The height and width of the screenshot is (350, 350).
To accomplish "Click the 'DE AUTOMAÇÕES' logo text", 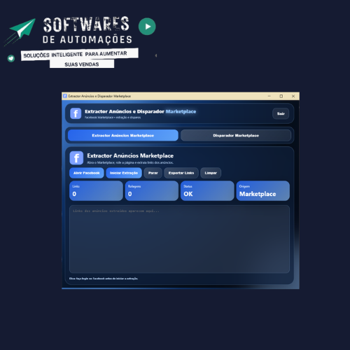I will click(87, 40).
